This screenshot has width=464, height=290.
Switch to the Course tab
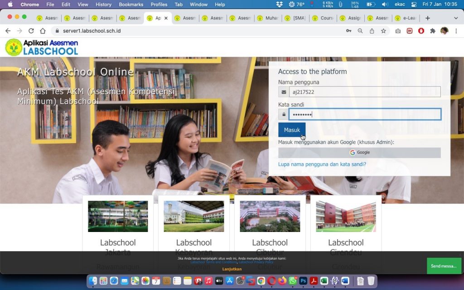(x=323, y=18)
